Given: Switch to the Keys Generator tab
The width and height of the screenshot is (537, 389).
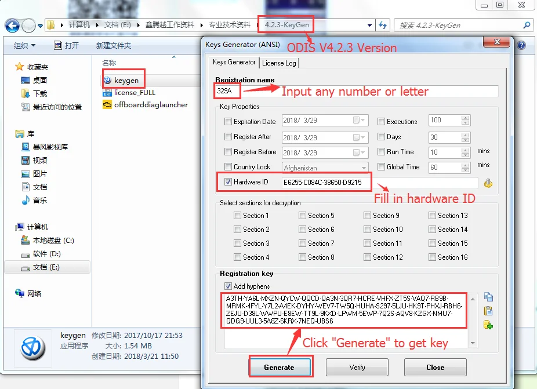Looking at the screenshot, I should click(234, 62).
